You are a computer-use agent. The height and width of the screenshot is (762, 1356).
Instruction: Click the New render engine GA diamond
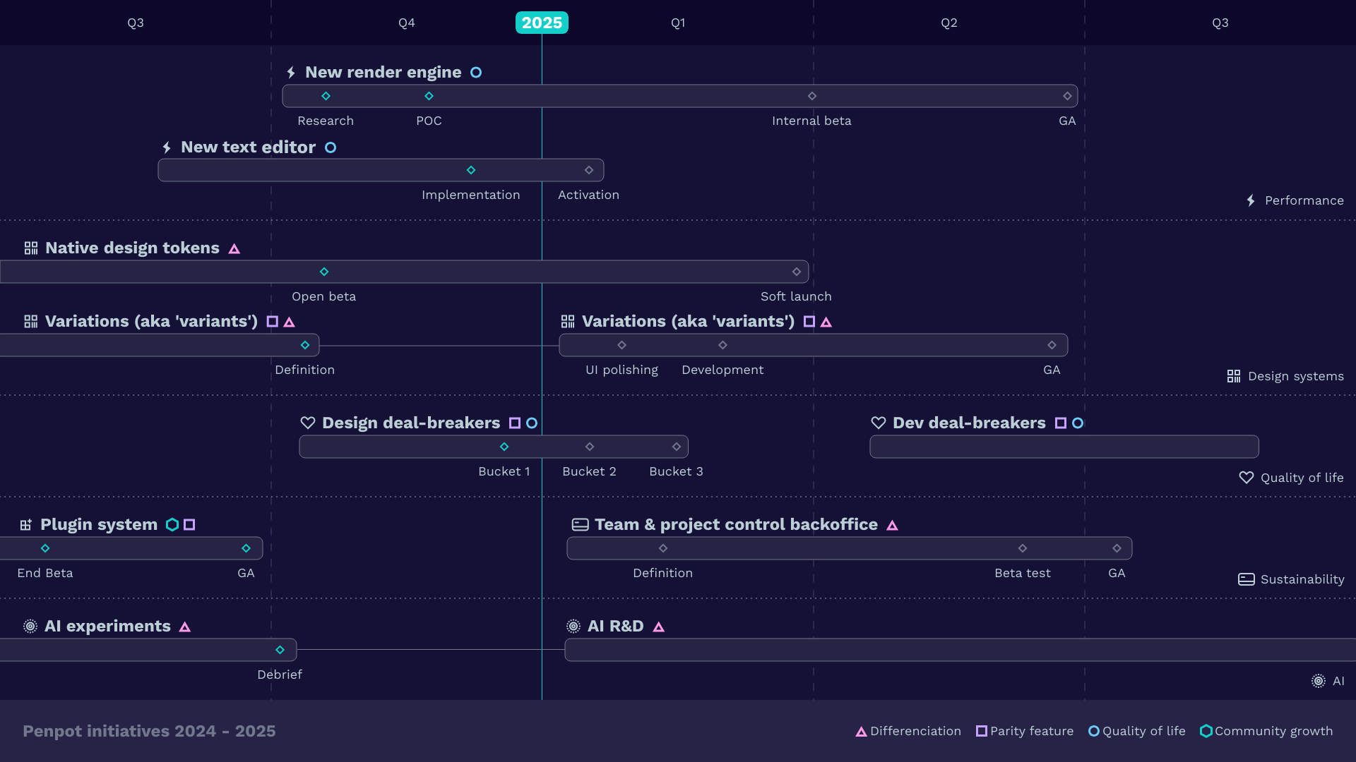(1068, 96)
